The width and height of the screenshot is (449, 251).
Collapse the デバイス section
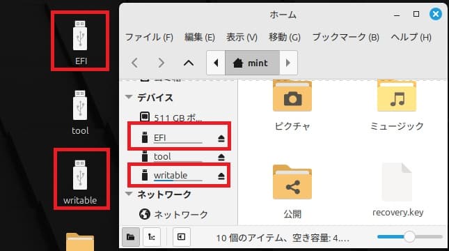click(x=129, y=97)
